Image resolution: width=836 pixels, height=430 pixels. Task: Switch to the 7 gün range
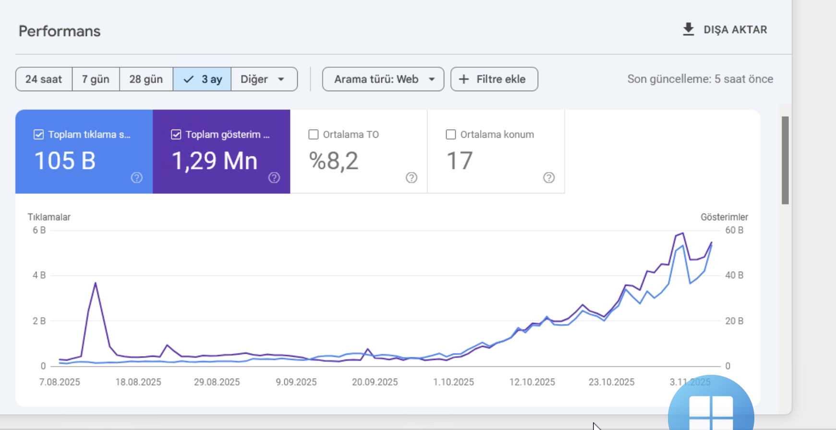[96, 79]
